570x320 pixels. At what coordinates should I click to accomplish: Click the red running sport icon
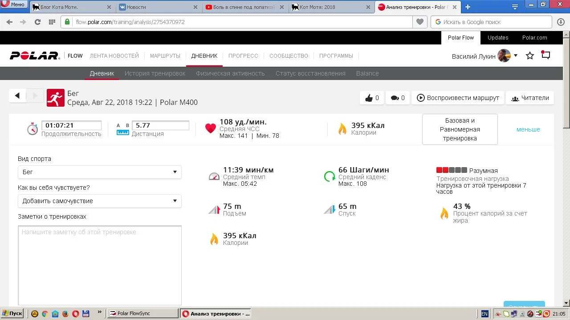(x=56, y=98)
